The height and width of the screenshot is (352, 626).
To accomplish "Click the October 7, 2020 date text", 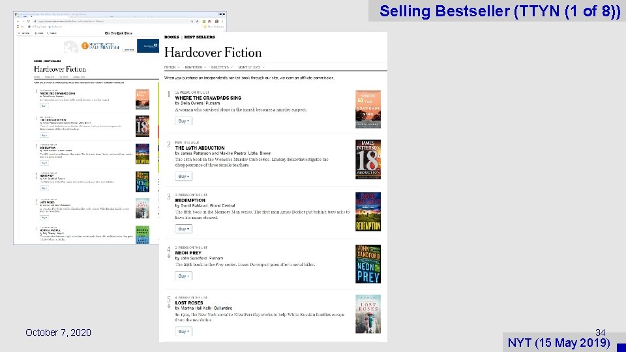I will [x=58, y=332].
